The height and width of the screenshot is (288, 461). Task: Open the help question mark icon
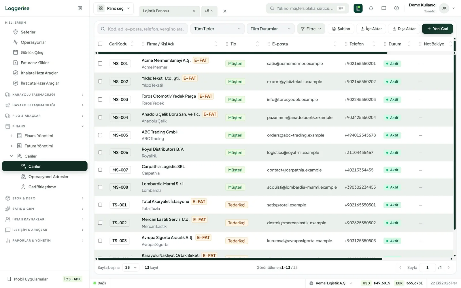[x=396, y=8]
